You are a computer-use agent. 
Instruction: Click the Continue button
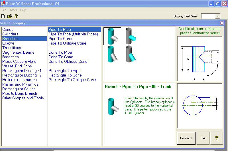[186, 138]
